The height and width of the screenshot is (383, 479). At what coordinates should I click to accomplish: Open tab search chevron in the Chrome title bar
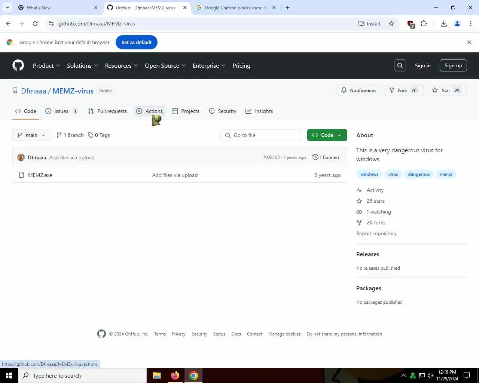[7, 7]
